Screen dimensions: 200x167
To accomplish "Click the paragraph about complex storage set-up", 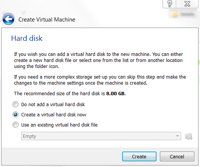I will click(100, 80).
